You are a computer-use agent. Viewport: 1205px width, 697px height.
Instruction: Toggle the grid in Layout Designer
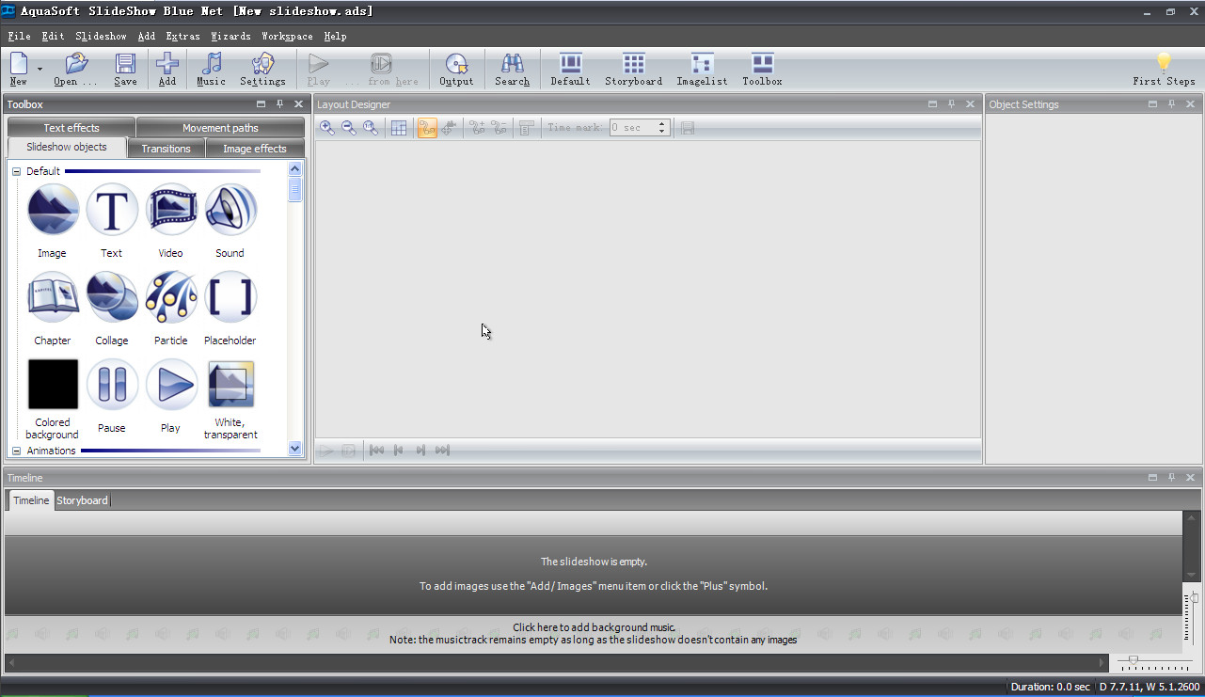tap(399, 128)
